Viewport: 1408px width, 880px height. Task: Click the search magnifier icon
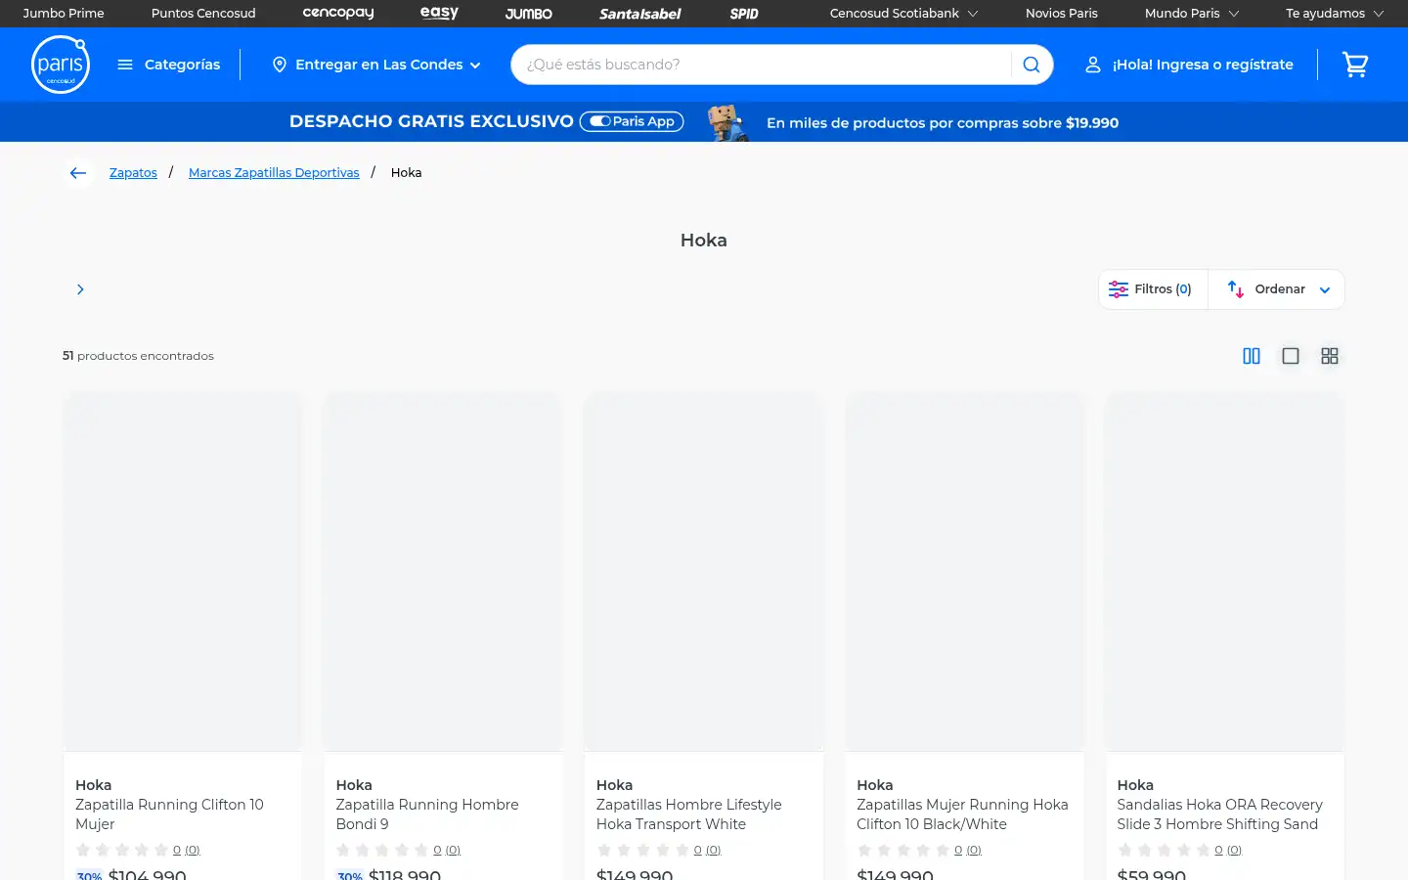click(x=1032, y=65)
